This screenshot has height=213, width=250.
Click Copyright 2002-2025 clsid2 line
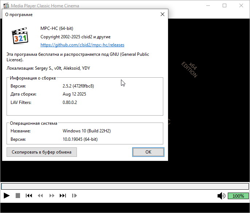[x=75, y=37]
